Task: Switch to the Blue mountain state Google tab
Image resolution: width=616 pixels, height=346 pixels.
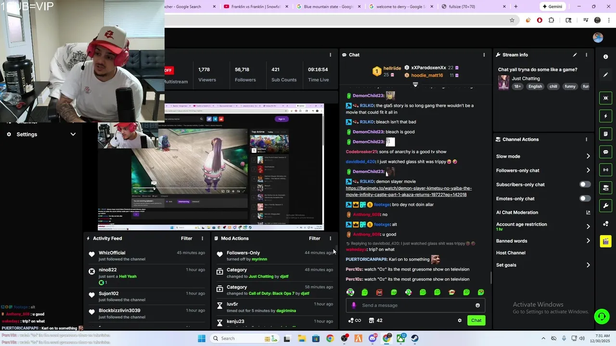Action: (x=329, y=7)
